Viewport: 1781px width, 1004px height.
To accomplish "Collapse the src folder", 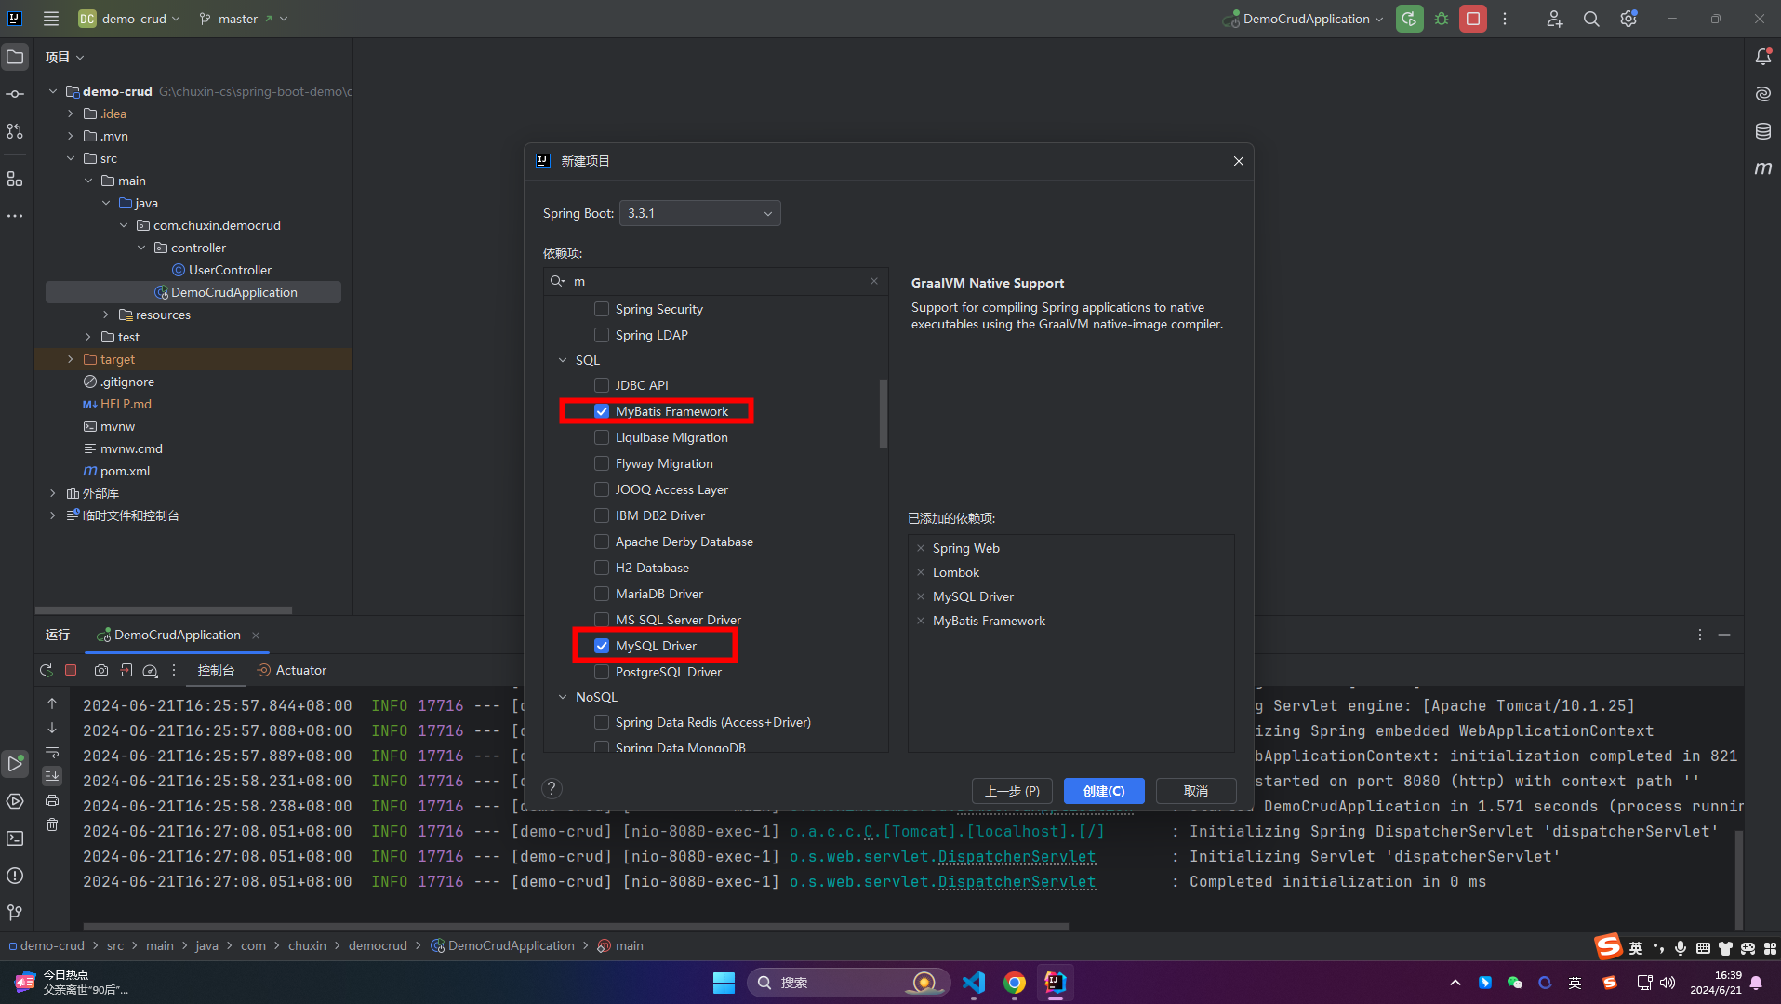I will click(x=71, y=158).
